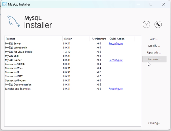Click the Product column header
The width and height of the screenshot is (171, 131).
coord(34,39)
